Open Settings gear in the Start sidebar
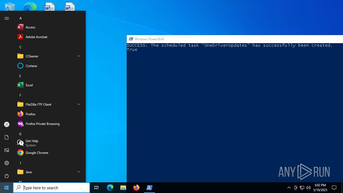This screenshot has width=343, height=193. click(x=7, y=163)
